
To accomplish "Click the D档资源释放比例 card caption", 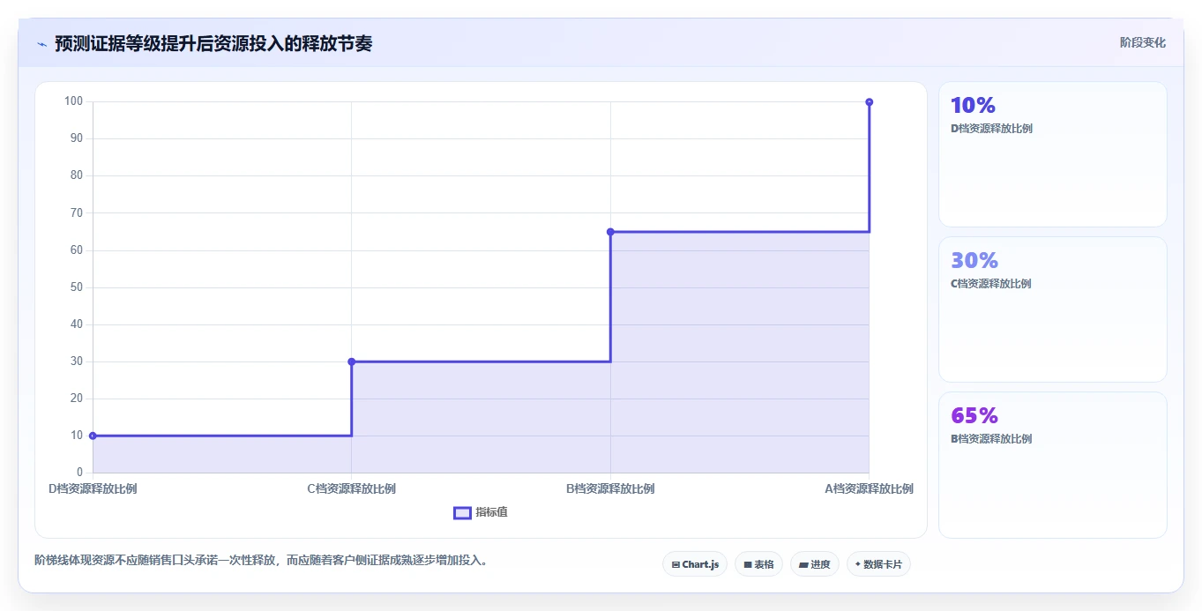I will pos(991,129).
